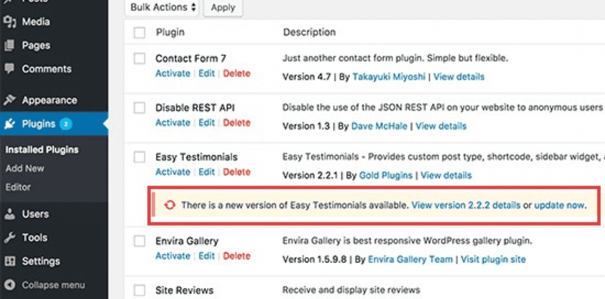Toggle the select-all plugins checkbox in header
605x299 pixels.
139,32
